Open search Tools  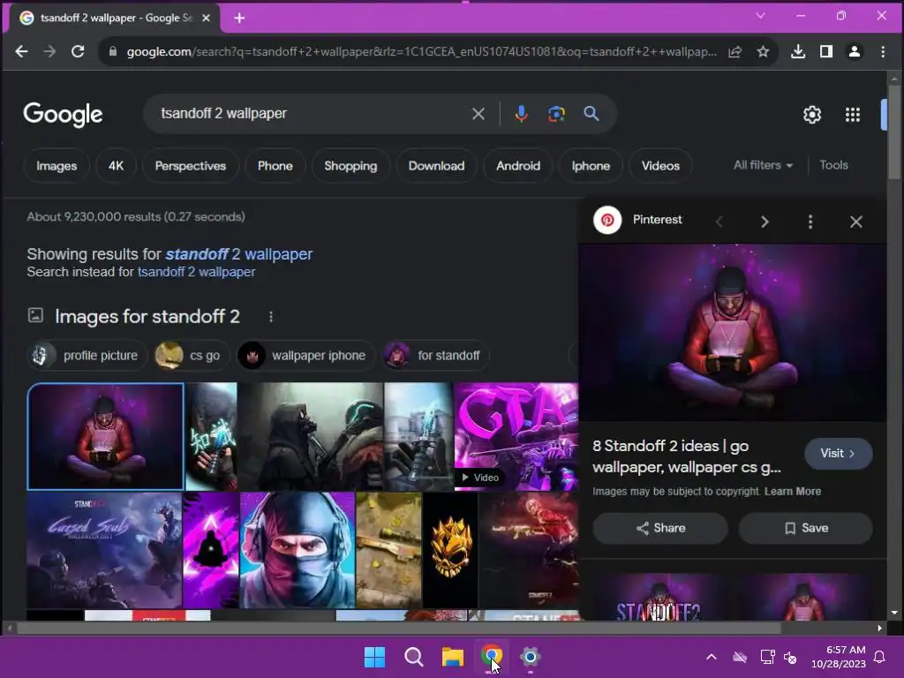(x=833, y=165)
